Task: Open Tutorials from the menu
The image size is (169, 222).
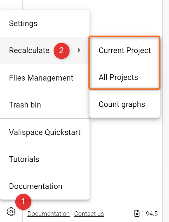Action: pos(24,159)
